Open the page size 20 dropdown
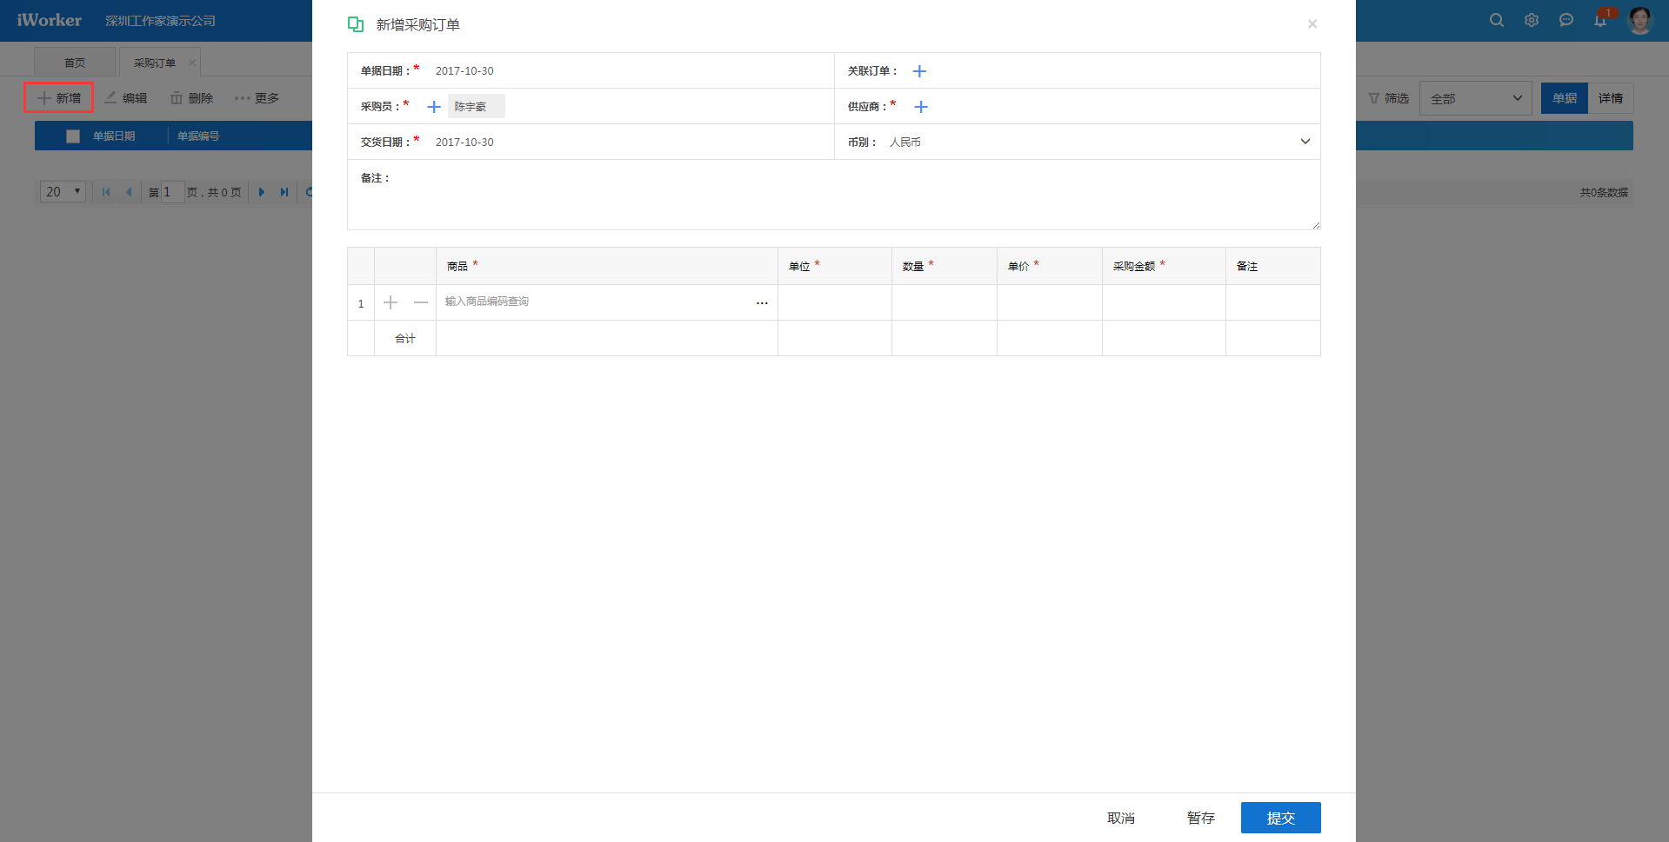The image size is (1669, 842). (x=63, y=192)
